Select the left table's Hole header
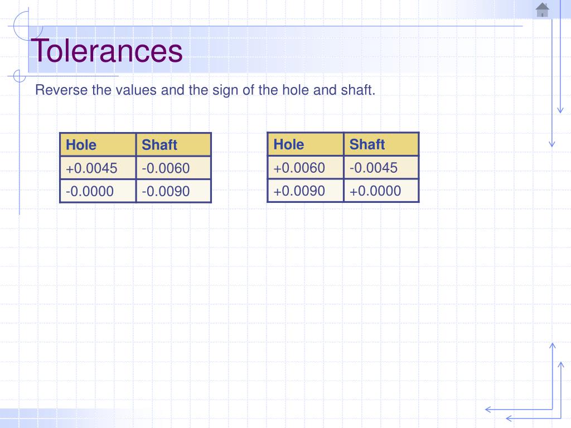The width and height of the screenshot is (571, 428). [98, 144]
